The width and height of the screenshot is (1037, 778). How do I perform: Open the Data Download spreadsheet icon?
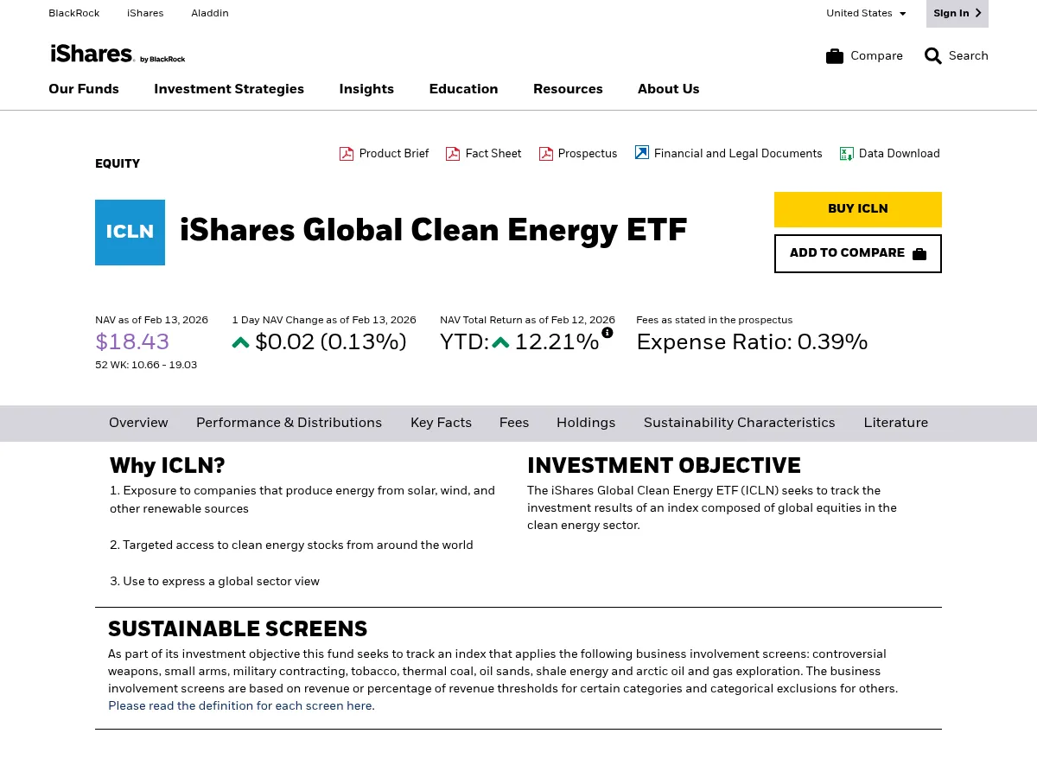pyautogui.click(x=847, y=153)
